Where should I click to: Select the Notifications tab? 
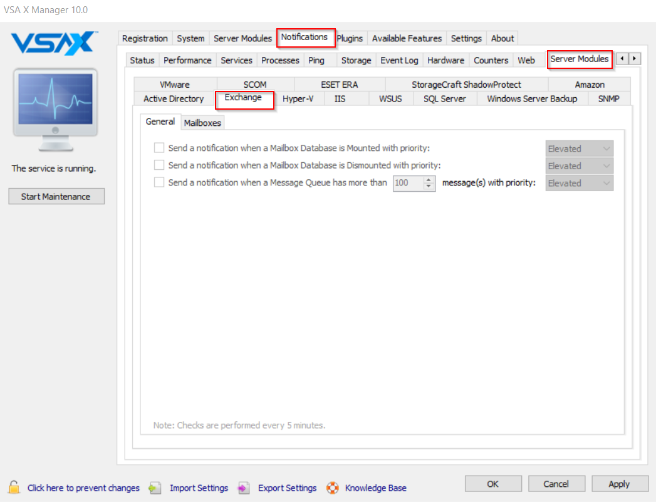point(305,37)
